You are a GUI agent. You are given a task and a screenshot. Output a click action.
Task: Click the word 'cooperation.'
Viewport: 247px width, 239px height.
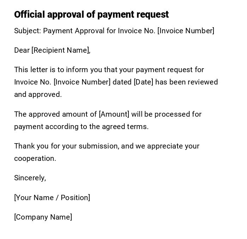coord(35,158)
